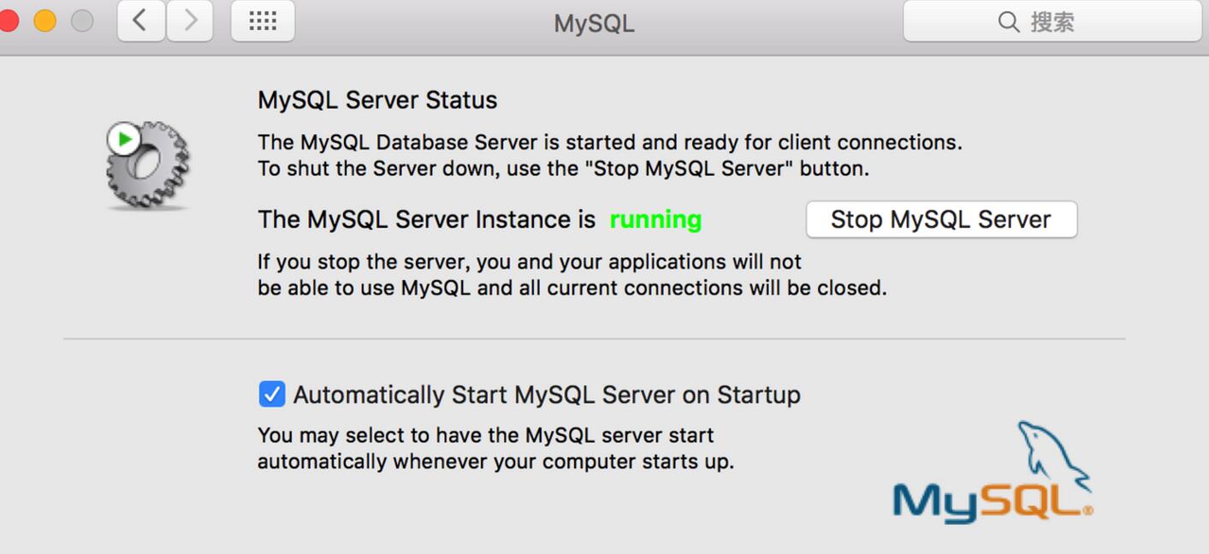This screenshot has height=554, width=1209.
Task: Disable Automatically Start MySQL Server on Startup checkbox
Action: 272,394
